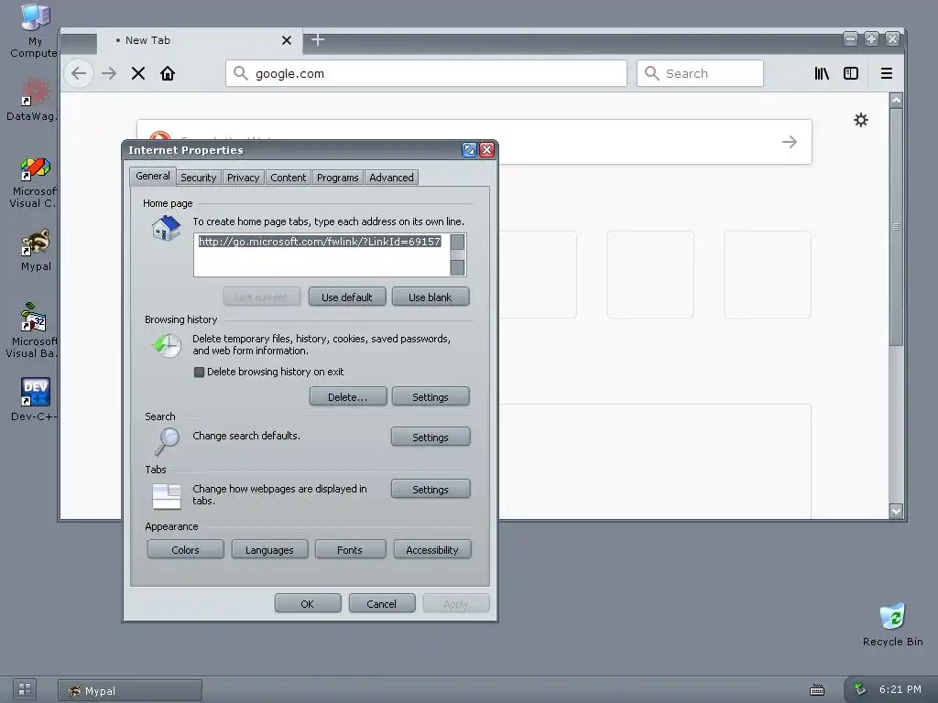Click the browser vertical scrollbar thumb

coord(896,227)
